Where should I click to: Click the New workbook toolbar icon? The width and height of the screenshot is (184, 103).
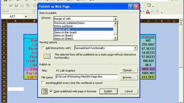point(5,5)
